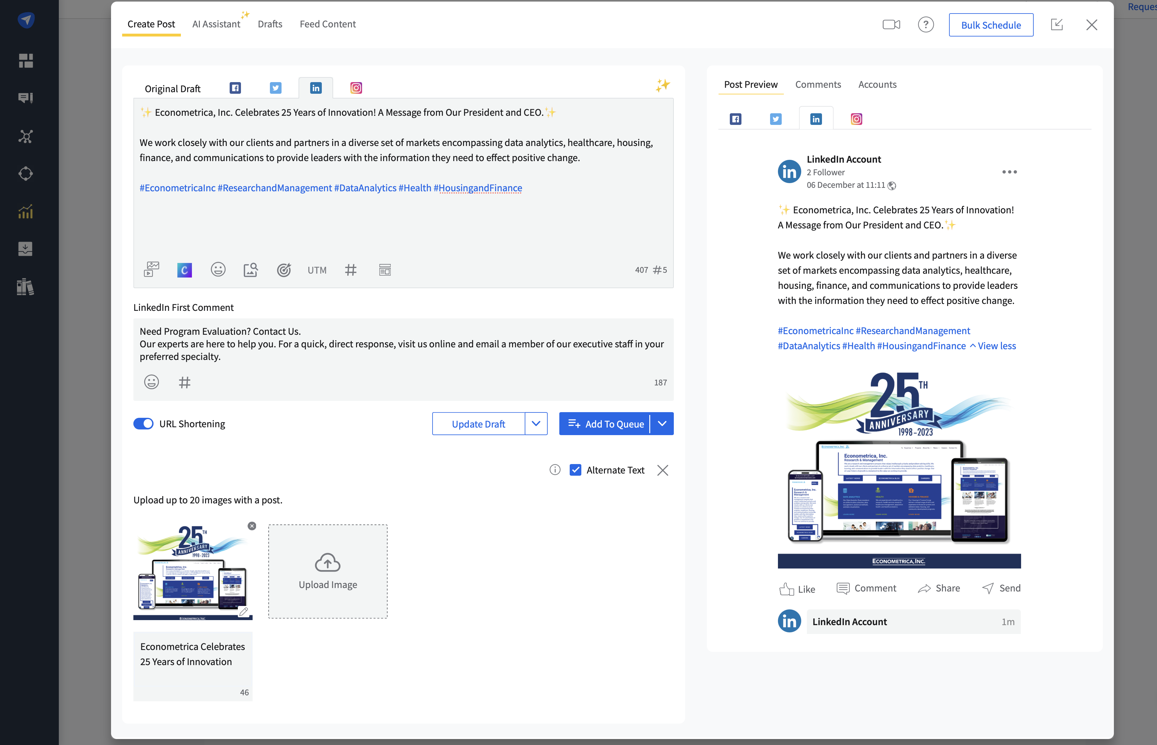Open the circular support icon in the sidebar
This screenshot has height=745, width=1157.
pyautogui.click(x=25, y=174)
